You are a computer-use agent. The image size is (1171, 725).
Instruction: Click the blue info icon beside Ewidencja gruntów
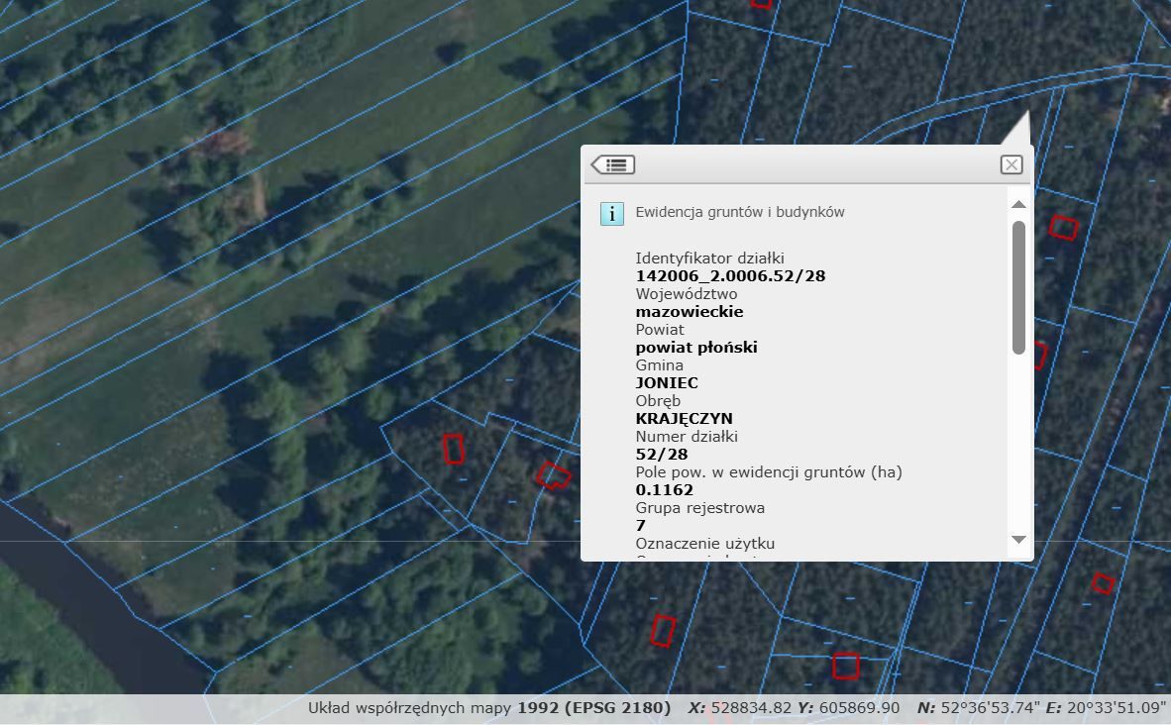tap(611, 213)
